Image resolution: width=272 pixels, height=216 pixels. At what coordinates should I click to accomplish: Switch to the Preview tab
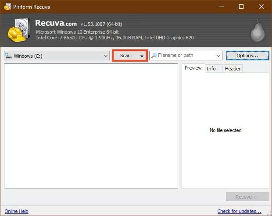tap(193, 68)
